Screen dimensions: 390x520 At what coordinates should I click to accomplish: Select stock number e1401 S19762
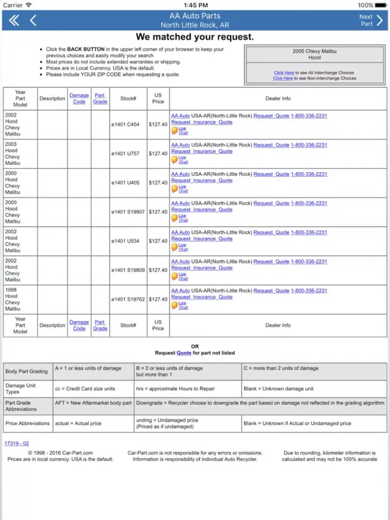point(128,300)
